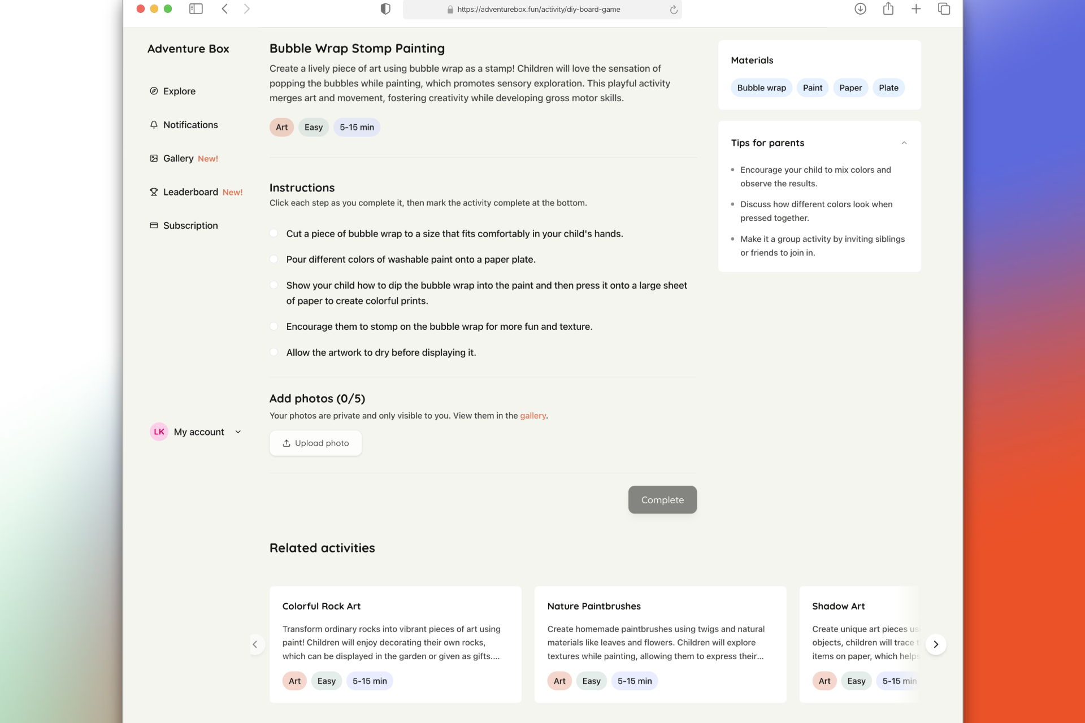Image resolution: width=1085 pixels, height=723 pixels.
Task: Open a new browser tab
Action: pos(915,9)
